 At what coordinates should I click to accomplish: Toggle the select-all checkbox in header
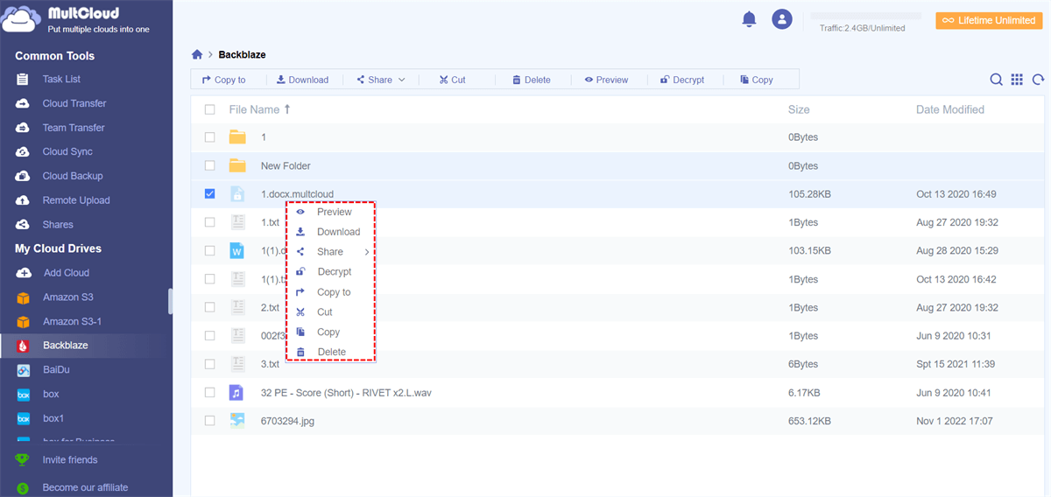coord(209,109)
